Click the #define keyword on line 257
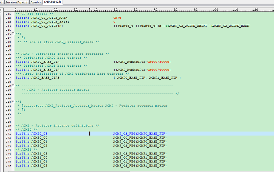 point(22,78)
